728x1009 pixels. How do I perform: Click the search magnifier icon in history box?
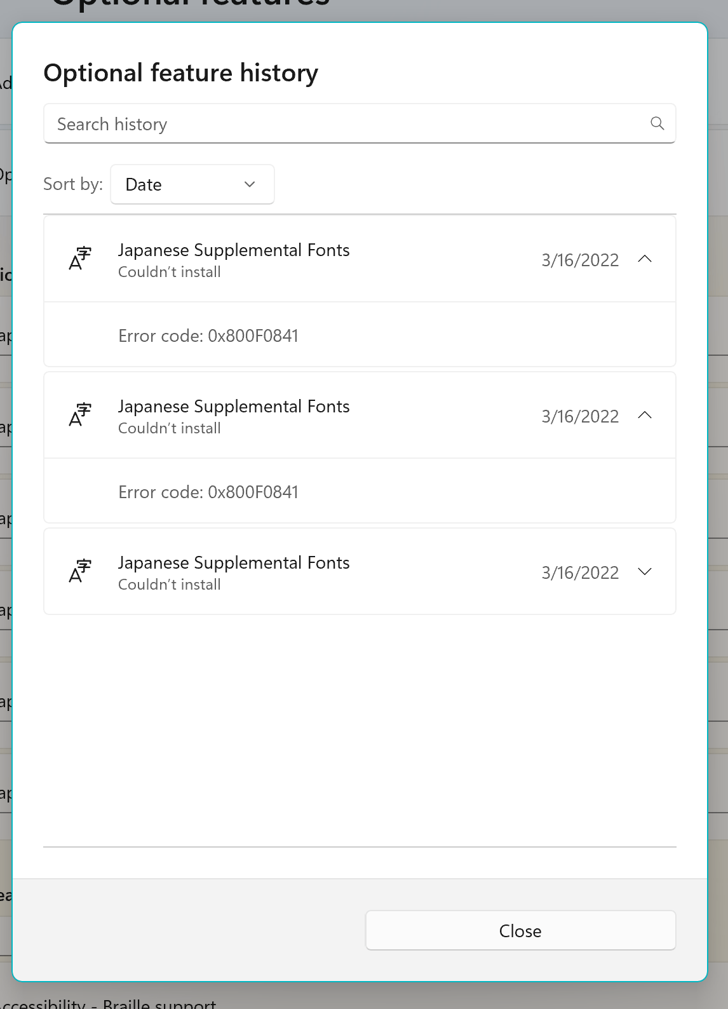[x=657, y=123]
